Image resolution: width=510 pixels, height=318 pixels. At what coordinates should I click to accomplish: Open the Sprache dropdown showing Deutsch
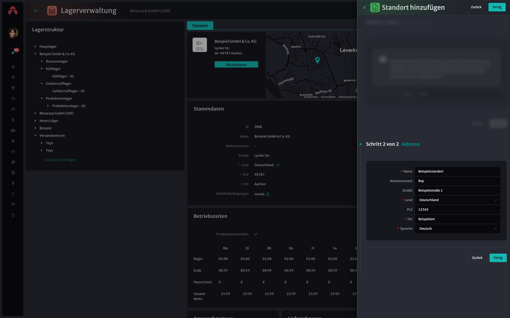click(x=457, y=229)
